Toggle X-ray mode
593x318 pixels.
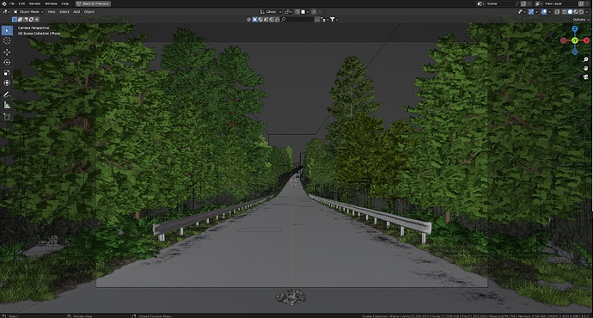(x=557, y=12)
